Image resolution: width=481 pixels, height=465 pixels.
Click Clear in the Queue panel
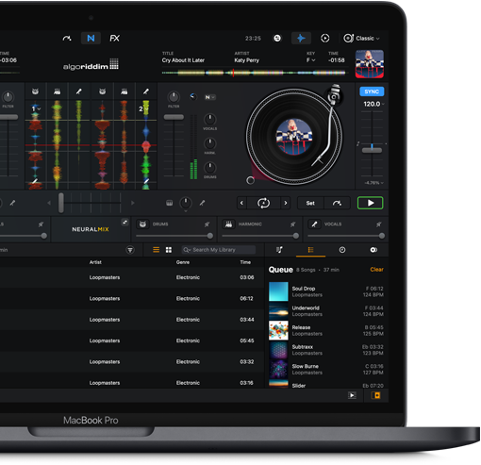click(376, 270)
